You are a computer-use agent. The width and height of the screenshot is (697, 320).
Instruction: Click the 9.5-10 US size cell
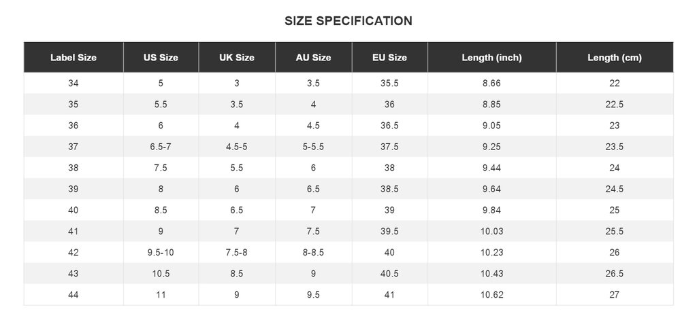(161, 253)
